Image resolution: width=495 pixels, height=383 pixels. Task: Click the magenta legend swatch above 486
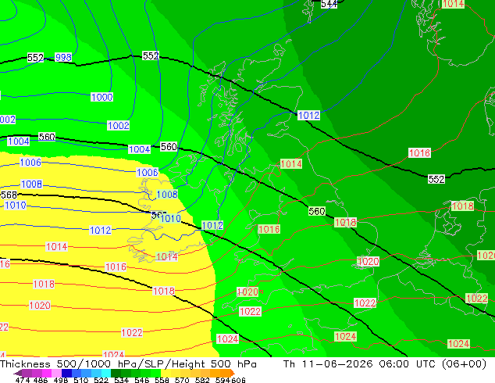[46, 373]
